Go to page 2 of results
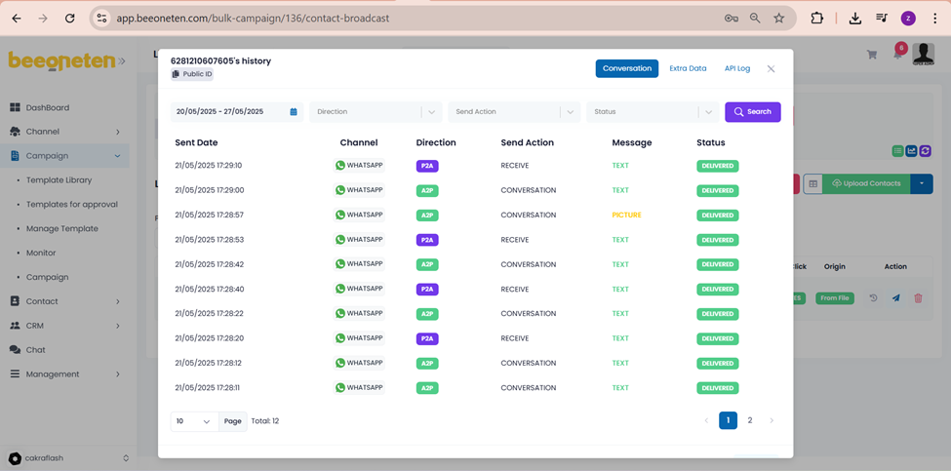 (x=750, y=420)
